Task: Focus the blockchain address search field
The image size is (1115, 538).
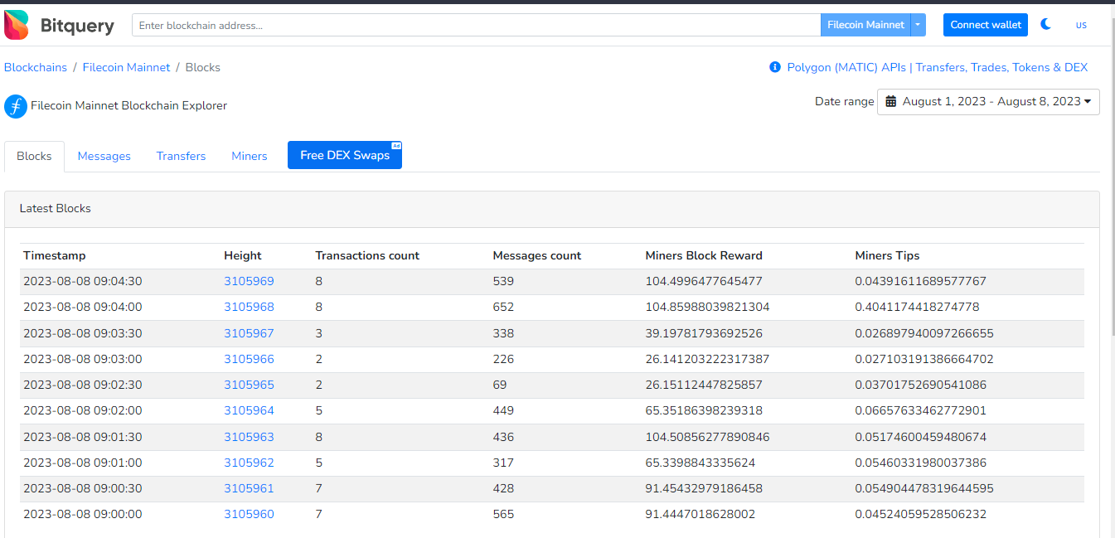Action: 476,25
